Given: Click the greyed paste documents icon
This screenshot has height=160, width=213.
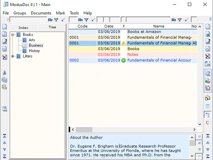Looking at the screenshot, I should tap(208, 88).
